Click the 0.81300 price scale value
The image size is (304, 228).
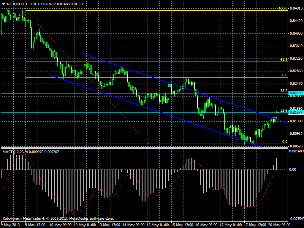click(296, 121)
